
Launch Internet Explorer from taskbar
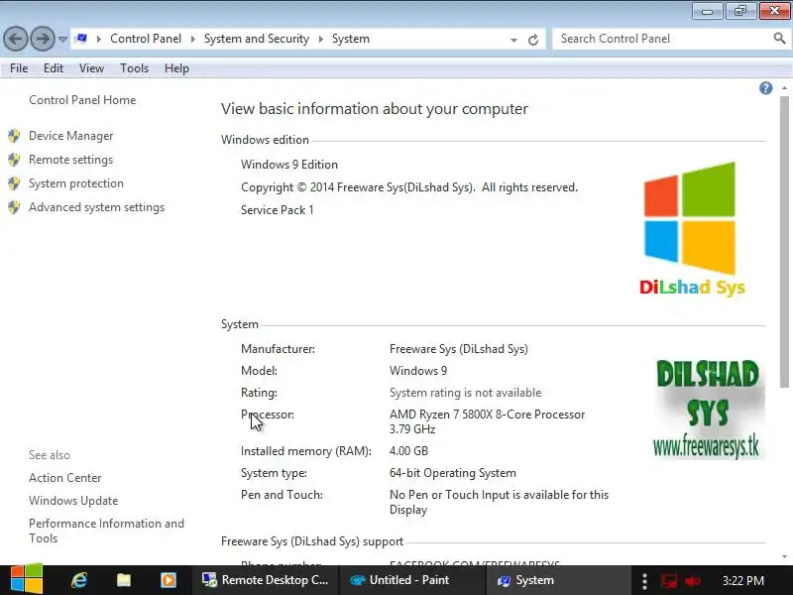pyautogui.click(x=79, y=580)
